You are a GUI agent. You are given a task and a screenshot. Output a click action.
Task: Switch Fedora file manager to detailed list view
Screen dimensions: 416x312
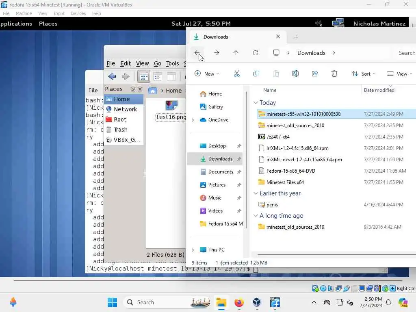(158, 77)
